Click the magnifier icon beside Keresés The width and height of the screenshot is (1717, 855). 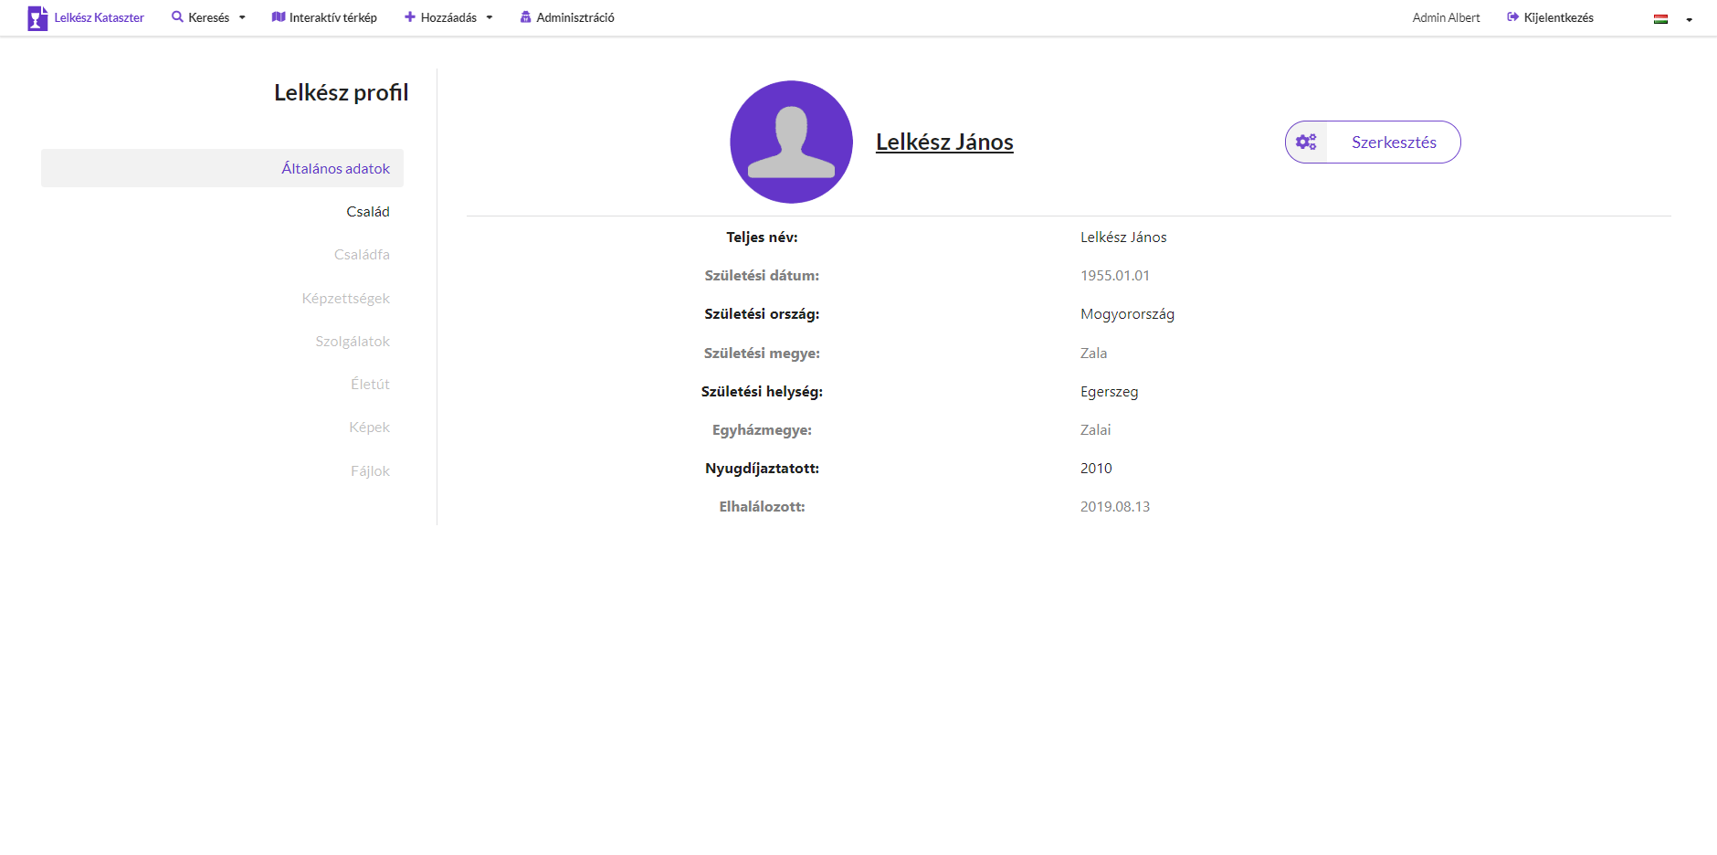(177, 17)
